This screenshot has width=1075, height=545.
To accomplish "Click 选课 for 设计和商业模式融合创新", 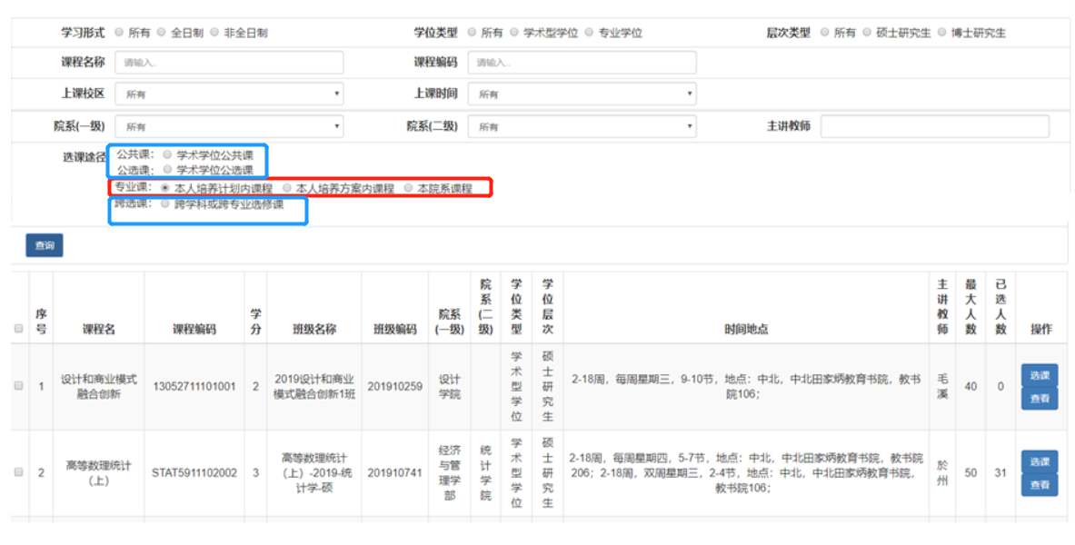I will (1039, 375).
